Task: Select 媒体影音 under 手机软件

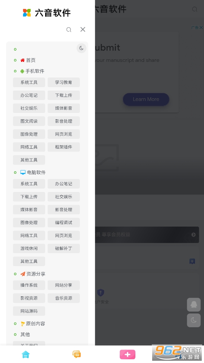Action: (x=64, y=108)
